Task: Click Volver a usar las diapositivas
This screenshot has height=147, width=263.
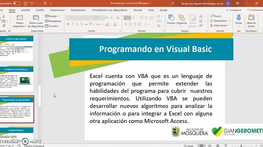Action: point(36,21)
